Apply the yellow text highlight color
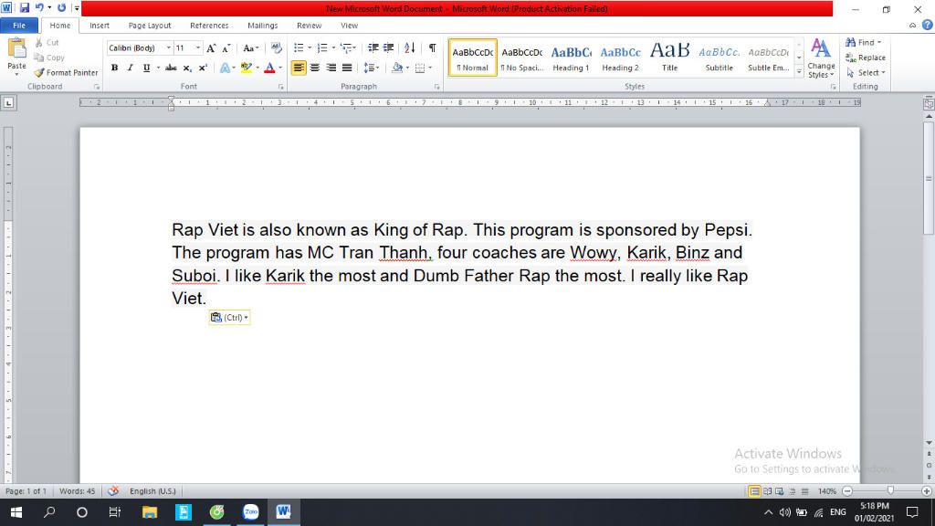Image resolution: width=935 pixels, height=526 pixels. tap(247, 68)
